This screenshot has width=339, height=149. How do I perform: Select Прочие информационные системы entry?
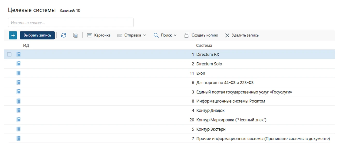tap(263, 139)
